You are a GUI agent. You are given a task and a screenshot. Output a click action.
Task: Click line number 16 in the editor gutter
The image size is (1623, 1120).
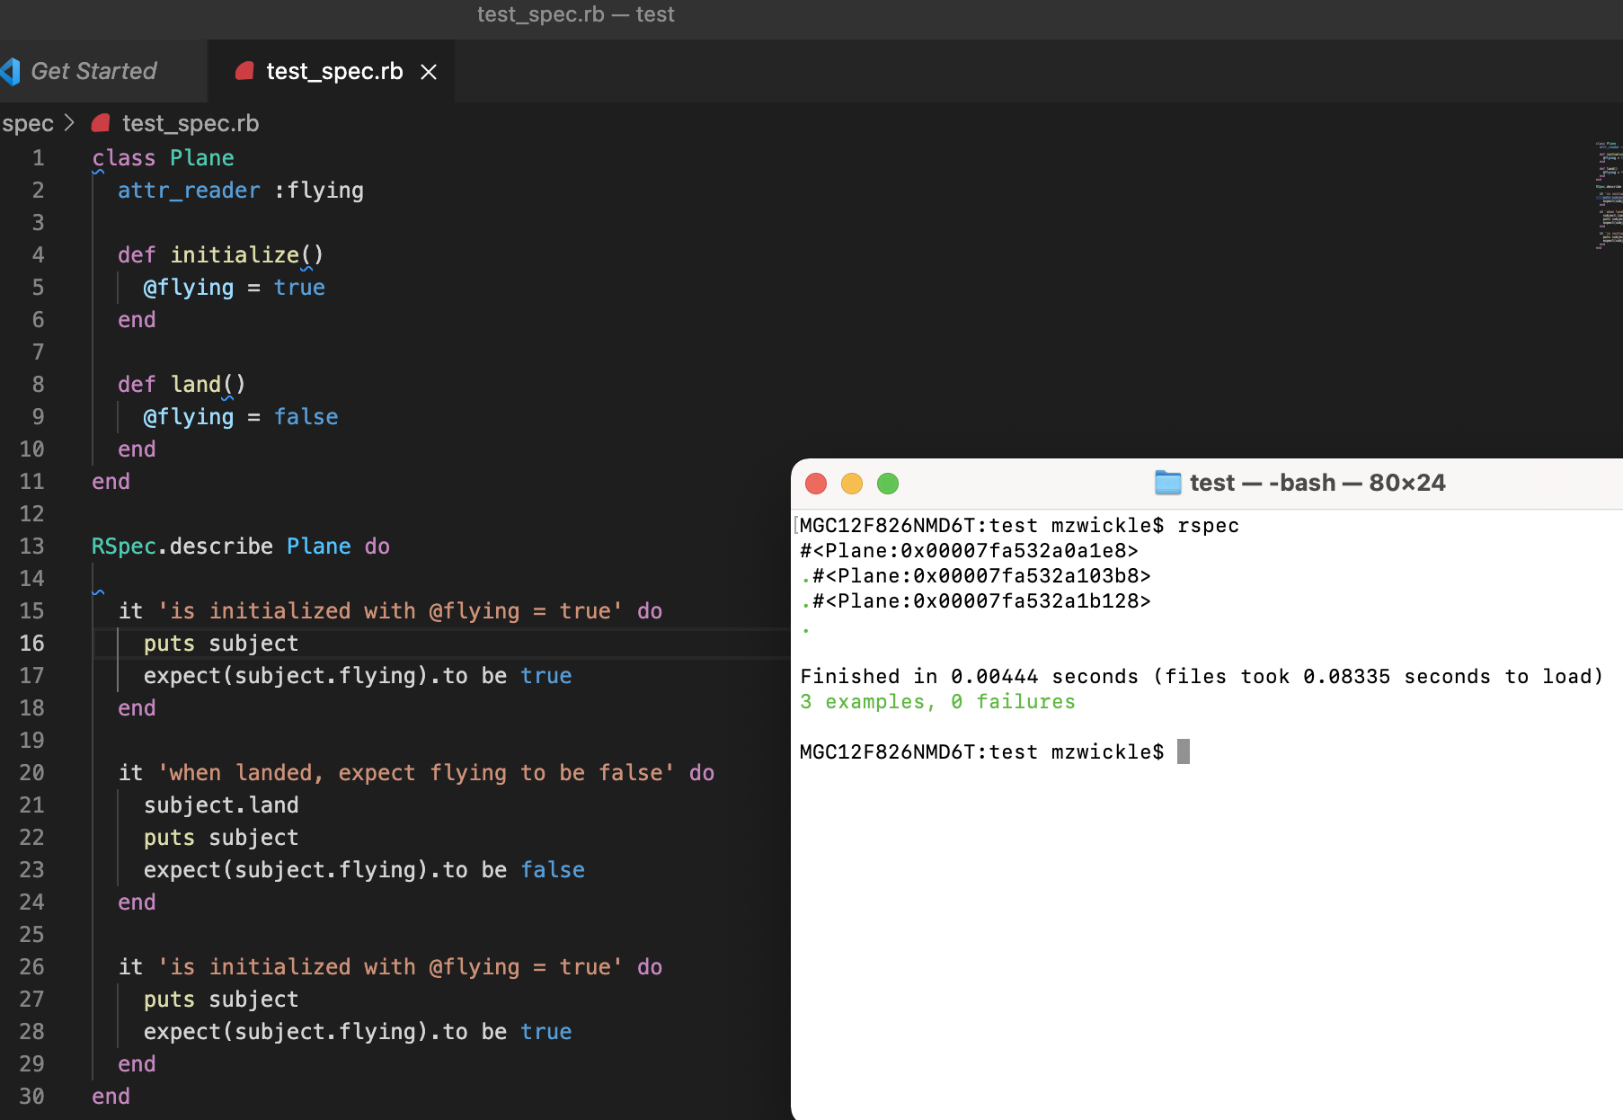(32, 643)
